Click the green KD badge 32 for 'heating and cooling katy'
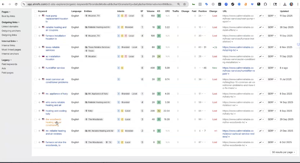300x163 pixels. click(159, 111)
